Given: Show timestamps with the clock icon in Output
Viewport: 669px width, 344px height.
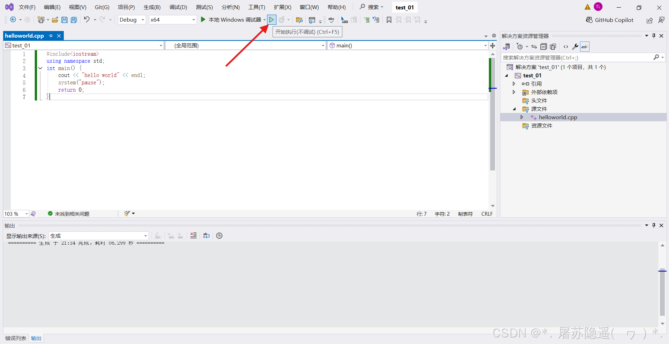Looking at the screenshot, I should point(219,236).
